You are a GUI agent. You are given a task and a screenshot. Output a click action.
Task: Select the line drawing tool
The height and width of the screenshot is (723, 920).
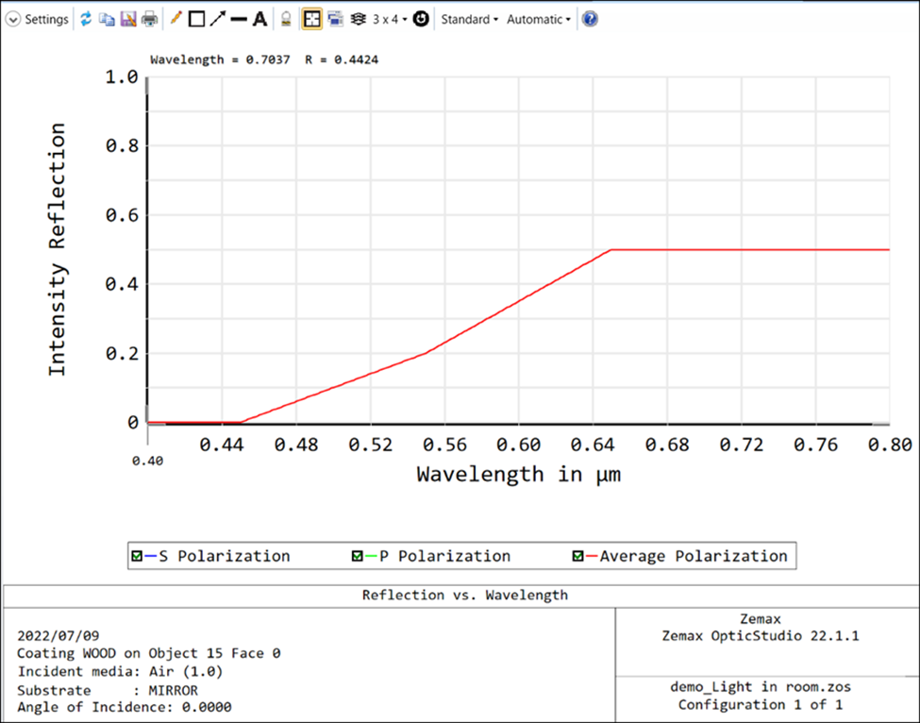pos(239,20)
